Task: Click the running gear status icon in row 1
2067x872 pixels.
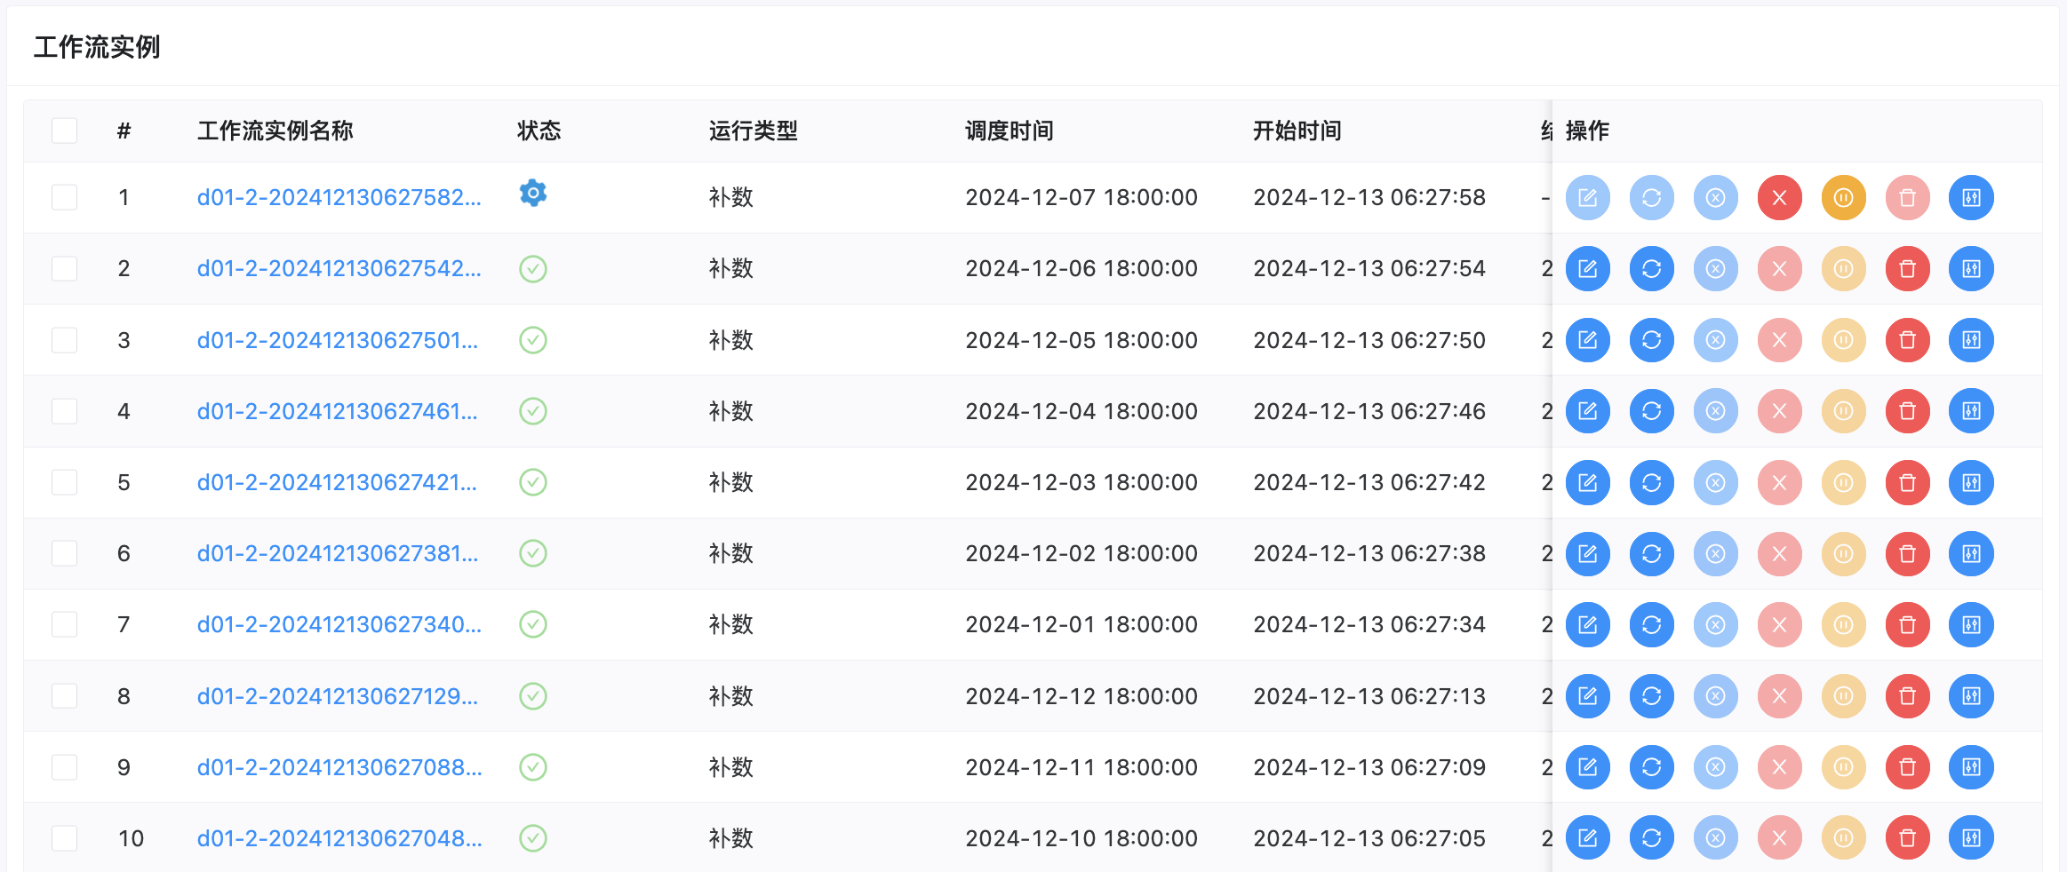Action: pos(532,193)
